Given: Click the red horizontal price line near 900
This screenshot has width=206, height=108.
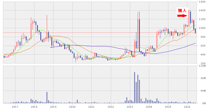Looking at the screenshot, I should [100, 32].
